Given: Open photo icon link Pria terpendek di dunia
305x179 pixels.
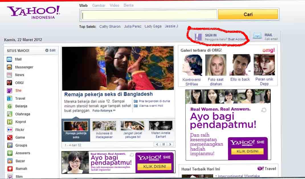Looking at the screenshot, I should tap(136, 101).
